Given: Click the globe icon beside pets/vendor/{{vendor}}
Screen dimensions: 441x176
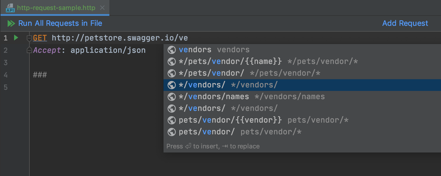Looking at the screenshot, I should tap(172, 120).
